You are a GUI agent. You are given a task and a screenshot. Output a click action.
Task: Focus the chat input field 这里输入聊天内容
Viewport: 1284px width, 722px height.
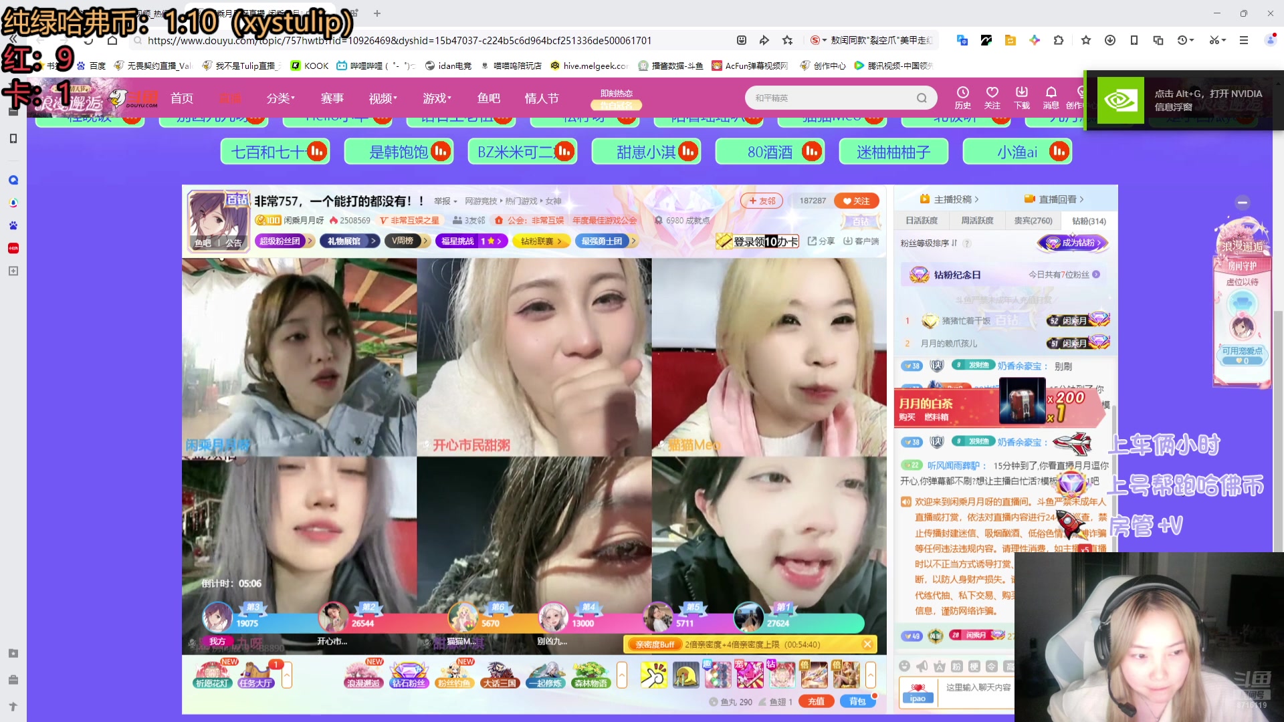(978, 687)
